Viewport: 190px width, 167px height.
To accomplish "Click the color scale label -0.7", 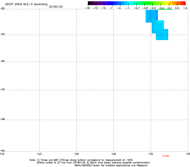I will coord(137,8).
